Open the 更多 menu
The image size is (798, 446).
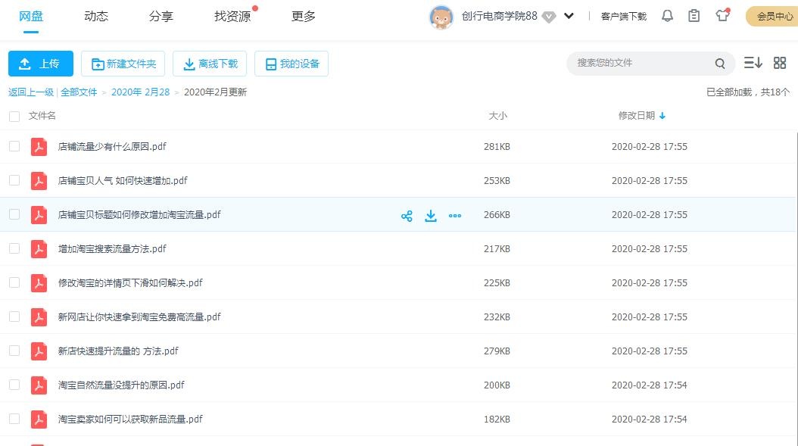pos(303,15)
